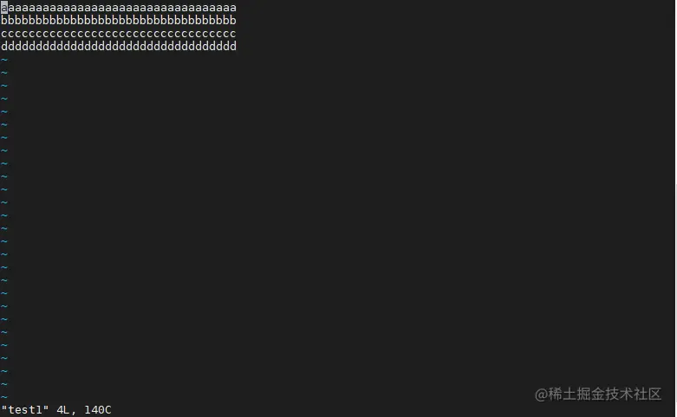Click the first 'b' at the start of line two
This screenshot has height=417, width=677.
click(4, 20)
